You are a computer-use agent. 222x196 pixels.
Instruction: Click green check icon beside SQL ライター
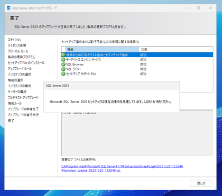(x=63, y=69)
